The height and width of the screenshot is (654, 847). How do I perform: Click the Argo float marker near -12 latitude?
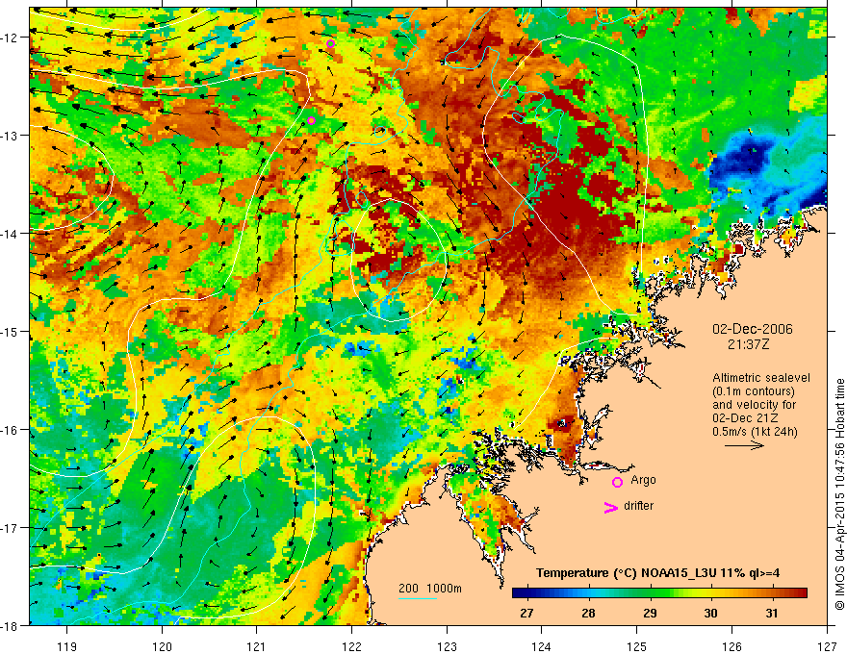coord(330,43)
